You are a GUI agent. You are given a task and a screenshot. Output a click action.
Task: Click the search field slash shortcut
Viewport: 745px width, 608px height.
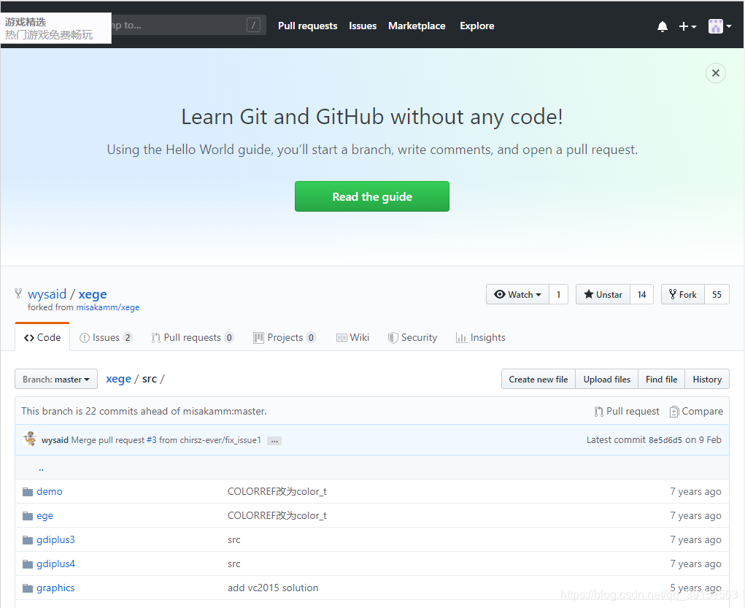(254, 25)
